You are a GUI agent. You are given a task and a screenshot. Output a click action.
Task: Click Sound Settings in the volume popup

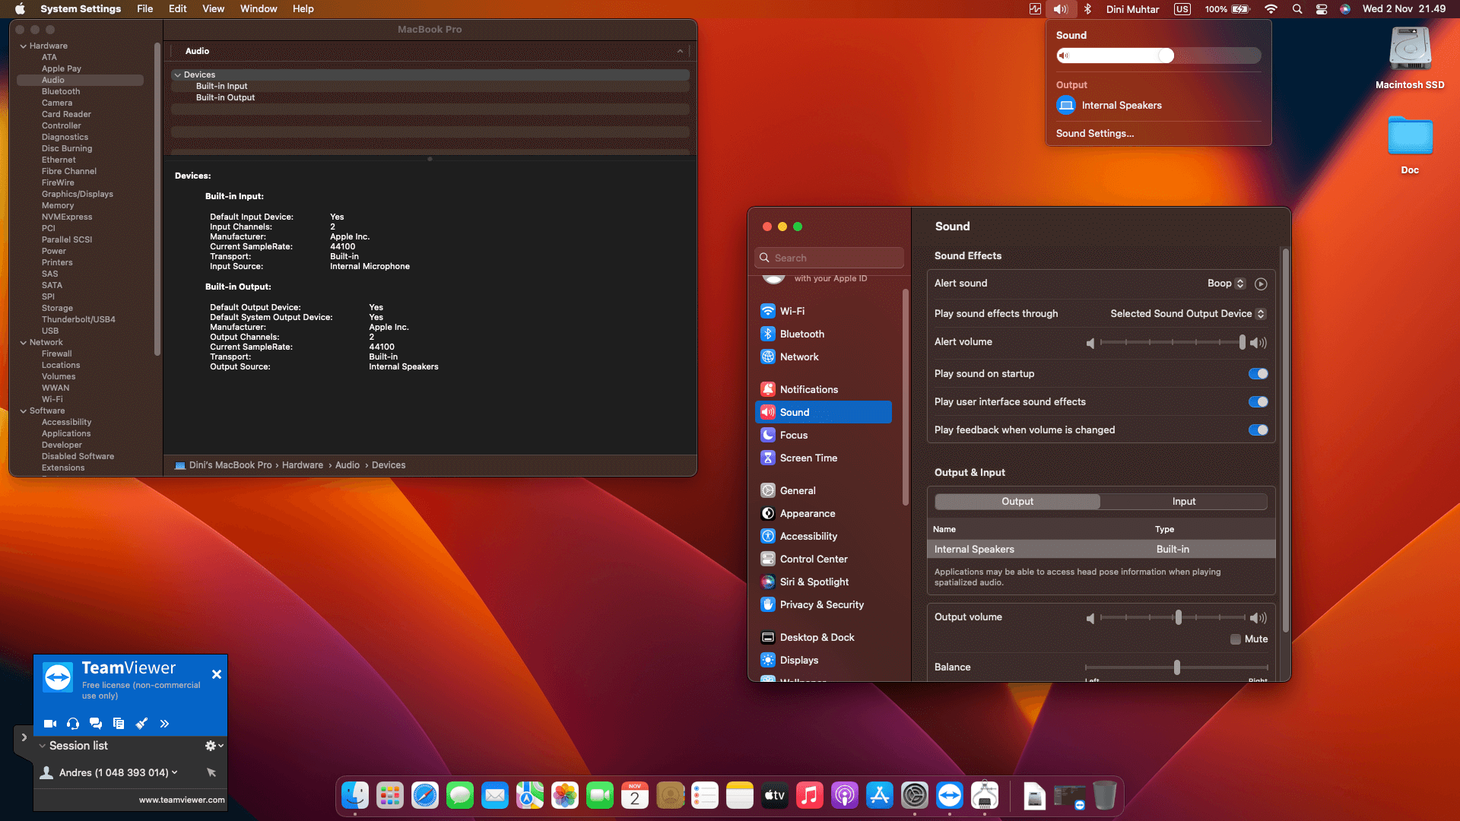pos(1094,133)
